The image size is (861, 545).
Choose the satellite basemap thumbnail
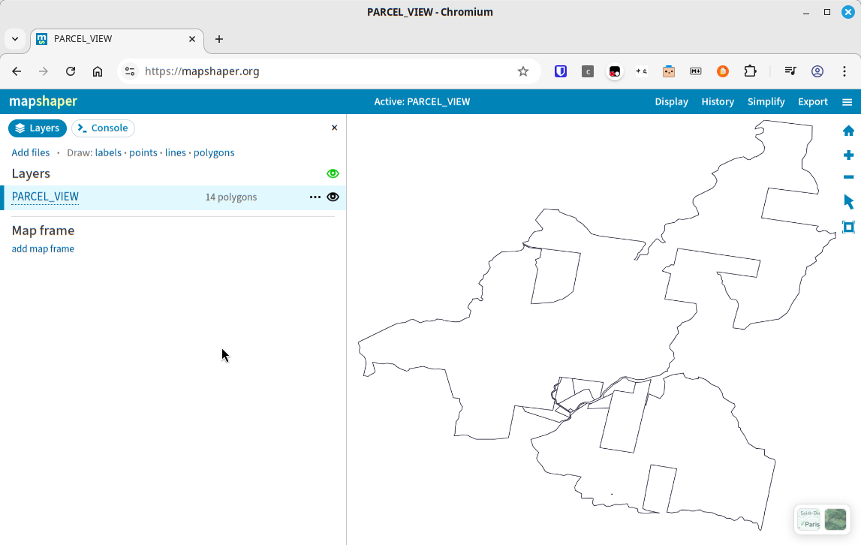pos(835,519)
